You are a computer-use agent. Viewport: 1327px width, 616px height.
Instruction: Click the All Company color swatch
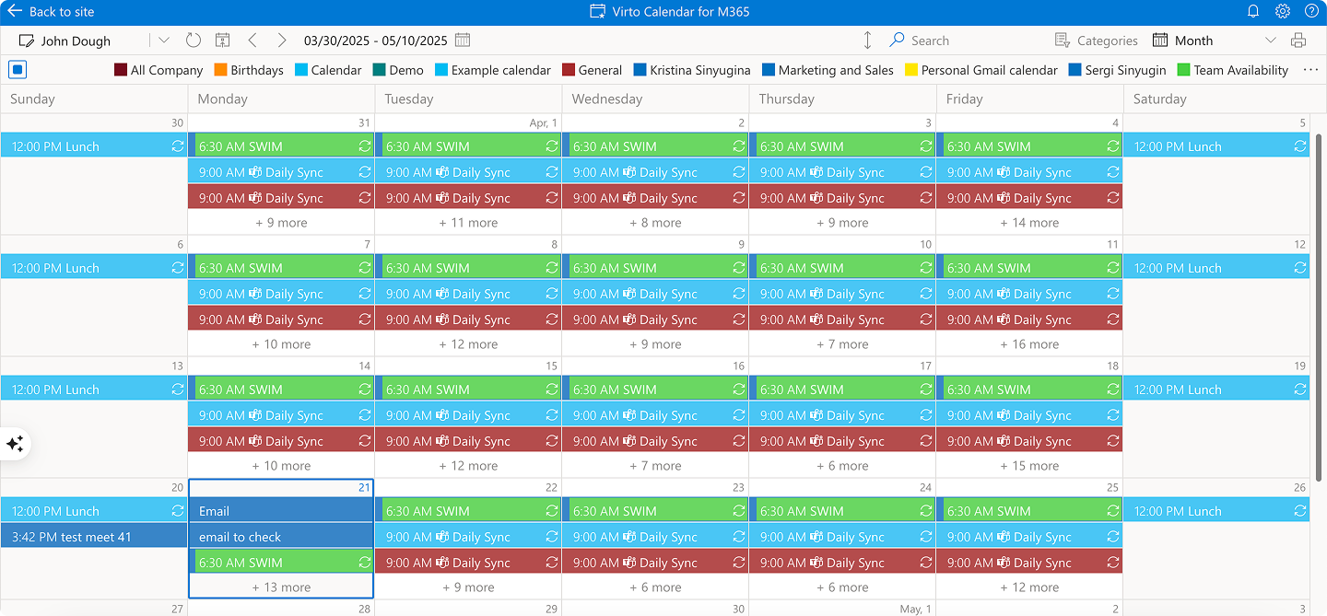coord(121,70)
